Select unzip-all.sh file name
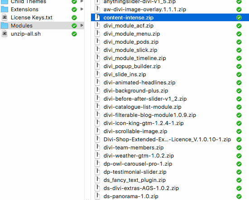Image resolution: width=249 pixels, height=200 pixels. [x=26, y=34]
